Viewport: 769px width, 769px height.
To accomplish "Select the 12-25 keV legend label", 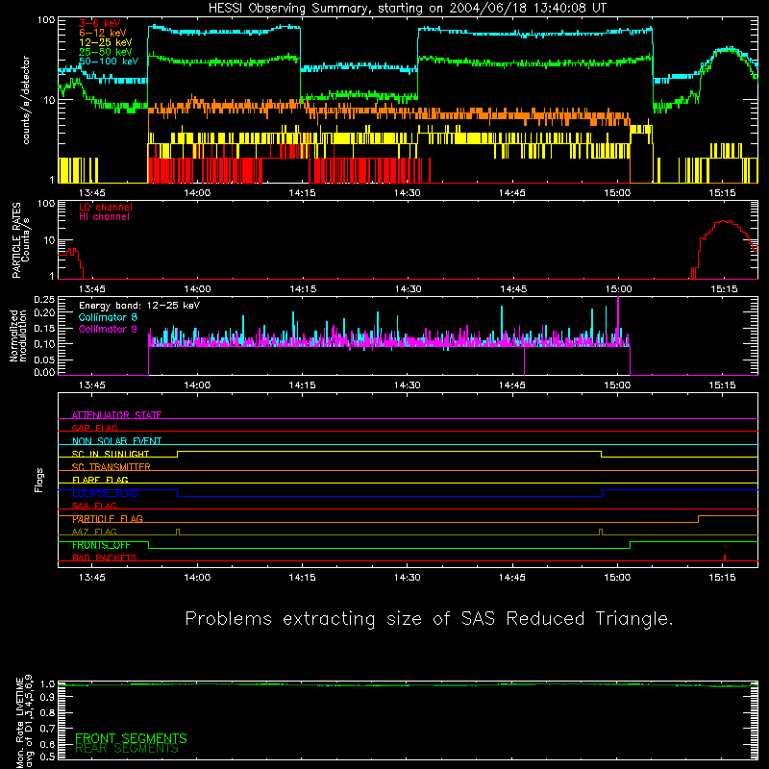I will [x=105, y=42].
